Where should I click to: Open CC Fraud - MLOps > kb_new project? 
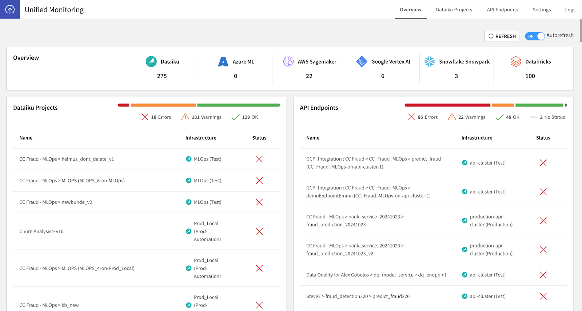49,305
